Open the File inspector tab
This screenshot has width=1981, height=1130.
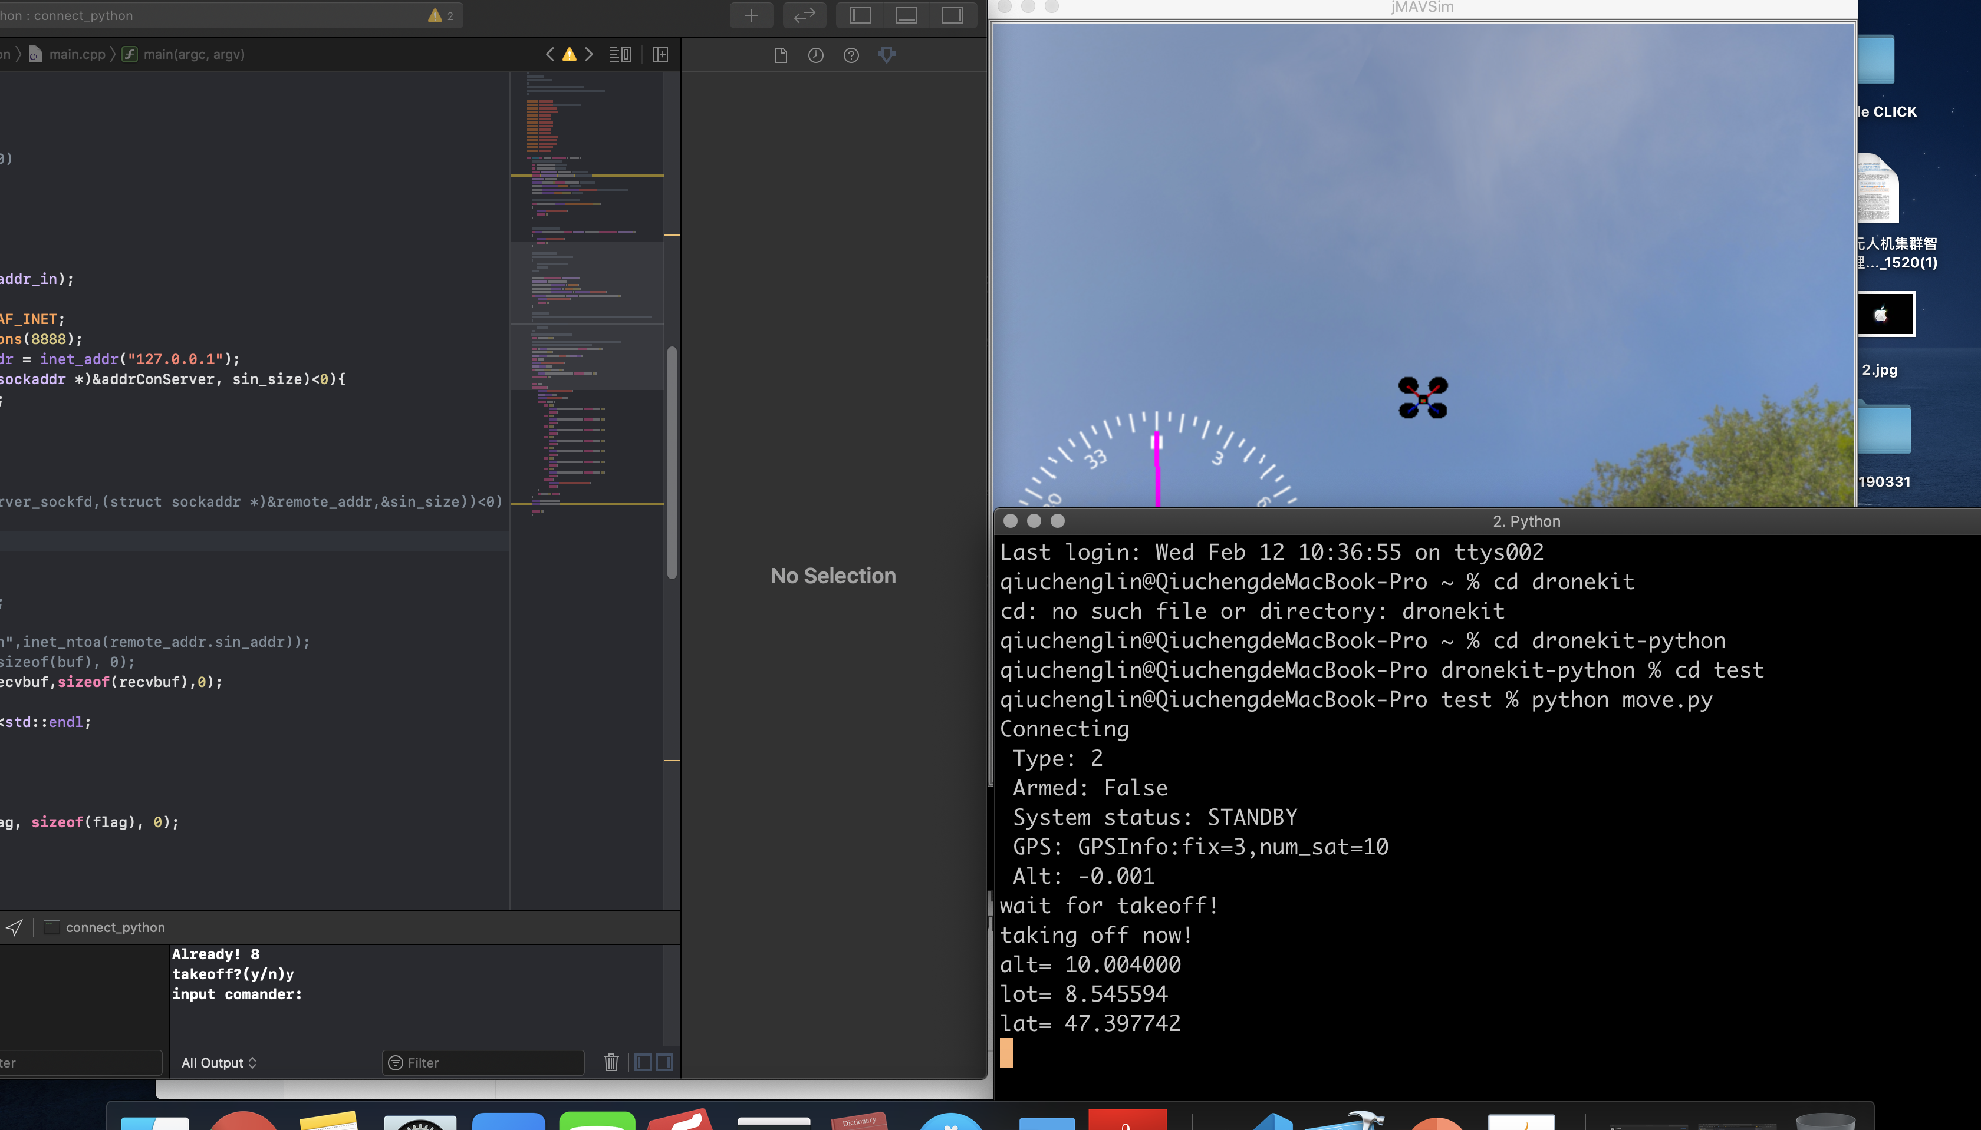781,55
